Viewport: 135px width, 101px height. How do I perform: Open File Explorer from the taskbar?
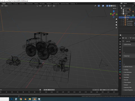[30, 99]
